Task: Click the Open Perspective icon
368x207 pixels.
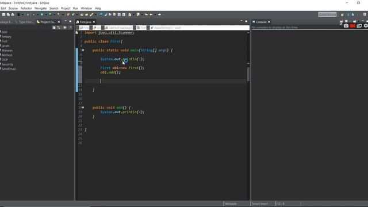Action: (342, 14)
